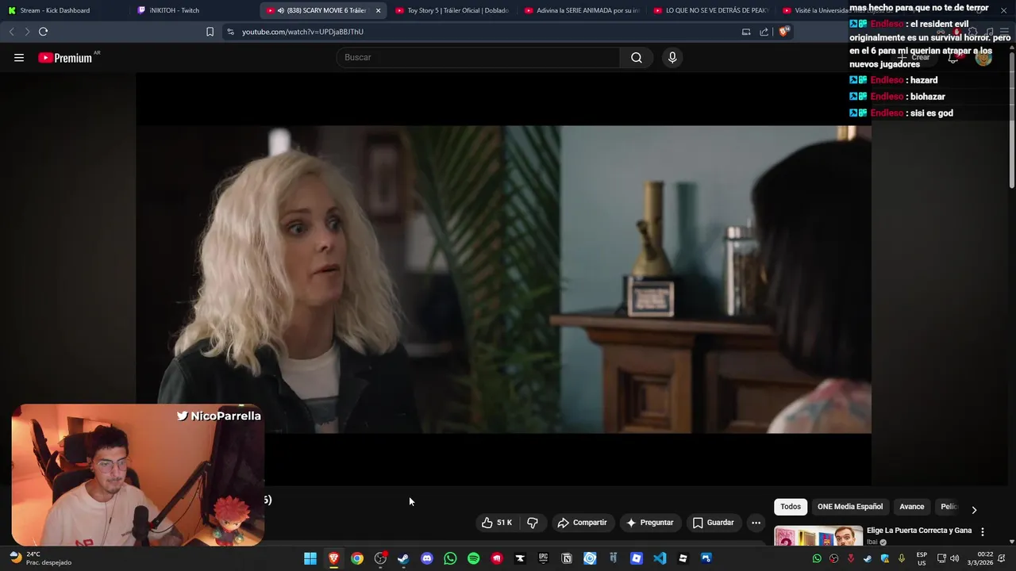Screen dimensions: 1016x571
Task: Open the YouTube hamburger guide menu
Action: point(19,58)
